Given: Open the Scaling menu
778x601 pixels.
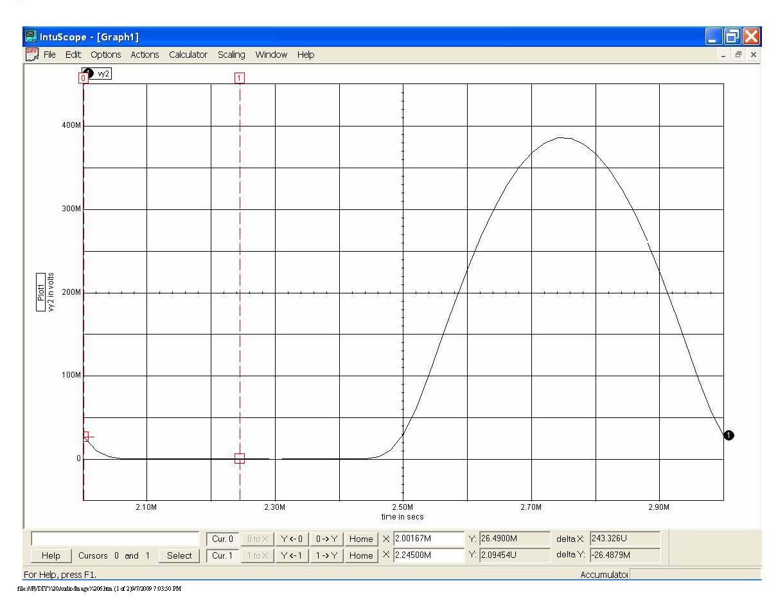Looking at the screenshot, I should coord(231,55).
